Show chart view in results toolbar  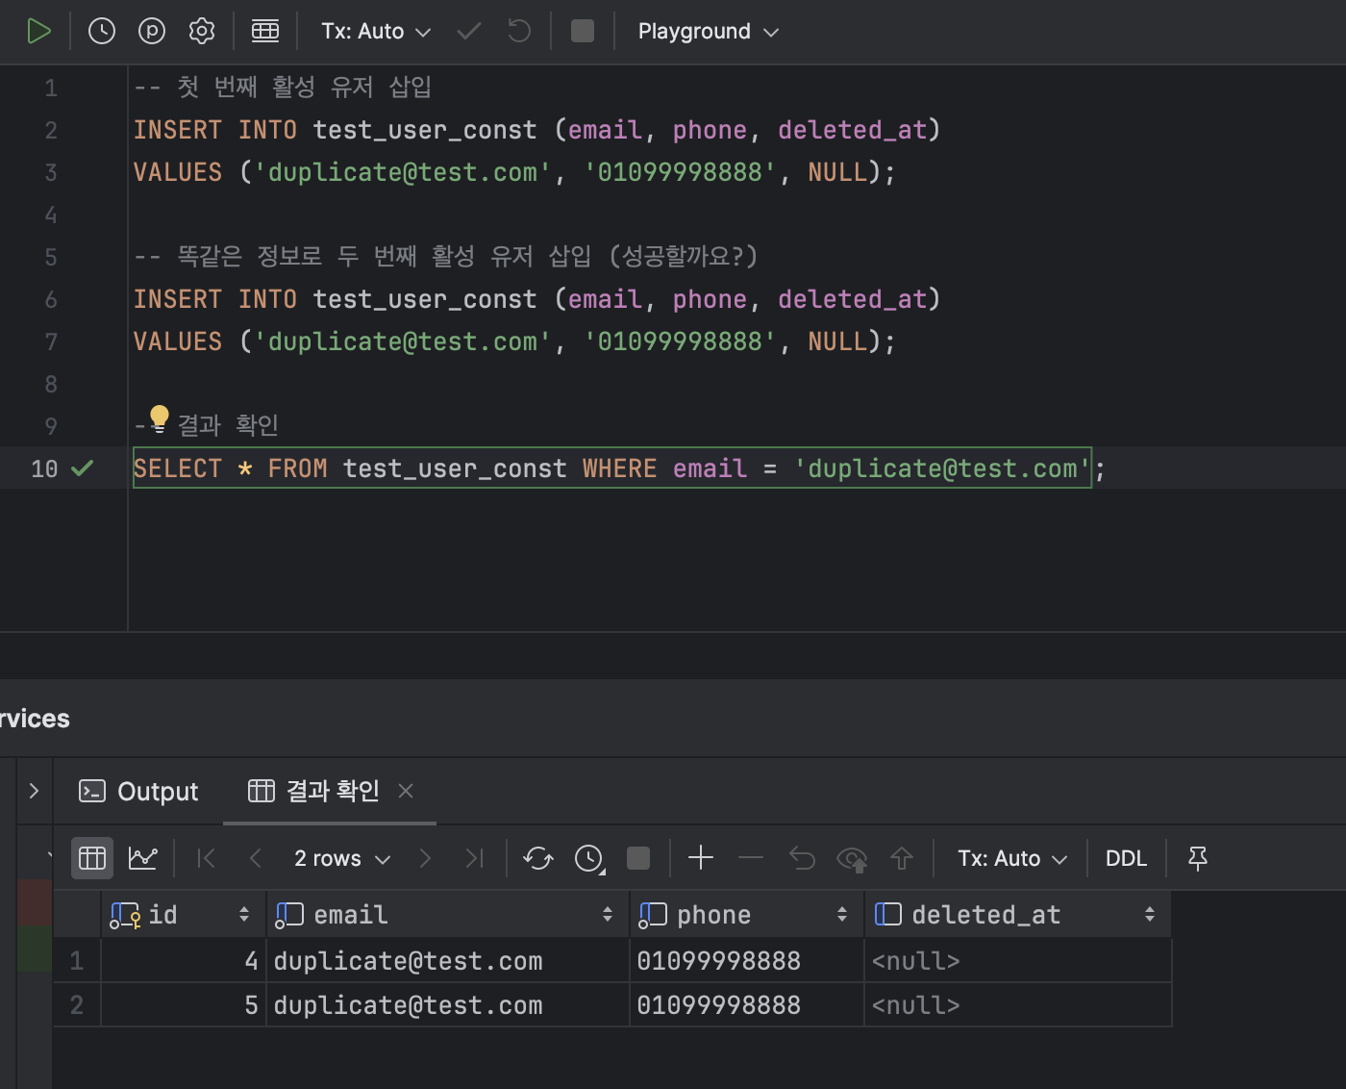142,857
